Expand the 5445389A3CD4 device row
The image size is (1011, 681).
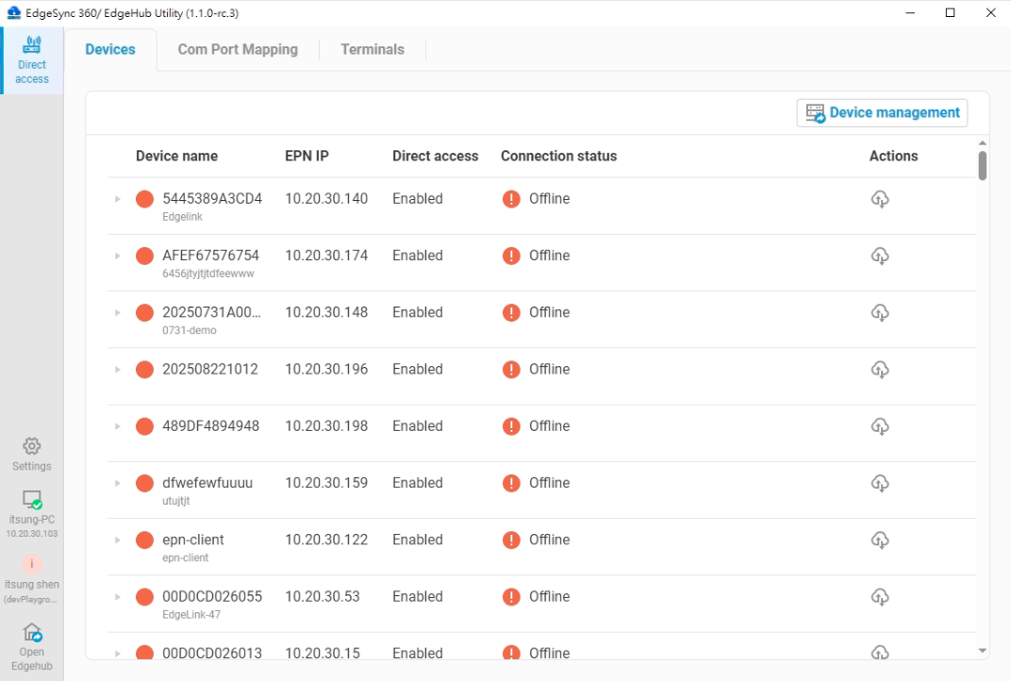(117, 199)
